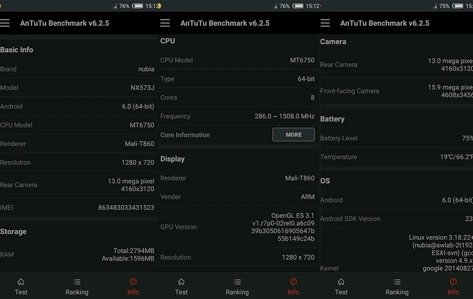
Task: Click Android SDK Version label
Action: [350, 219]
